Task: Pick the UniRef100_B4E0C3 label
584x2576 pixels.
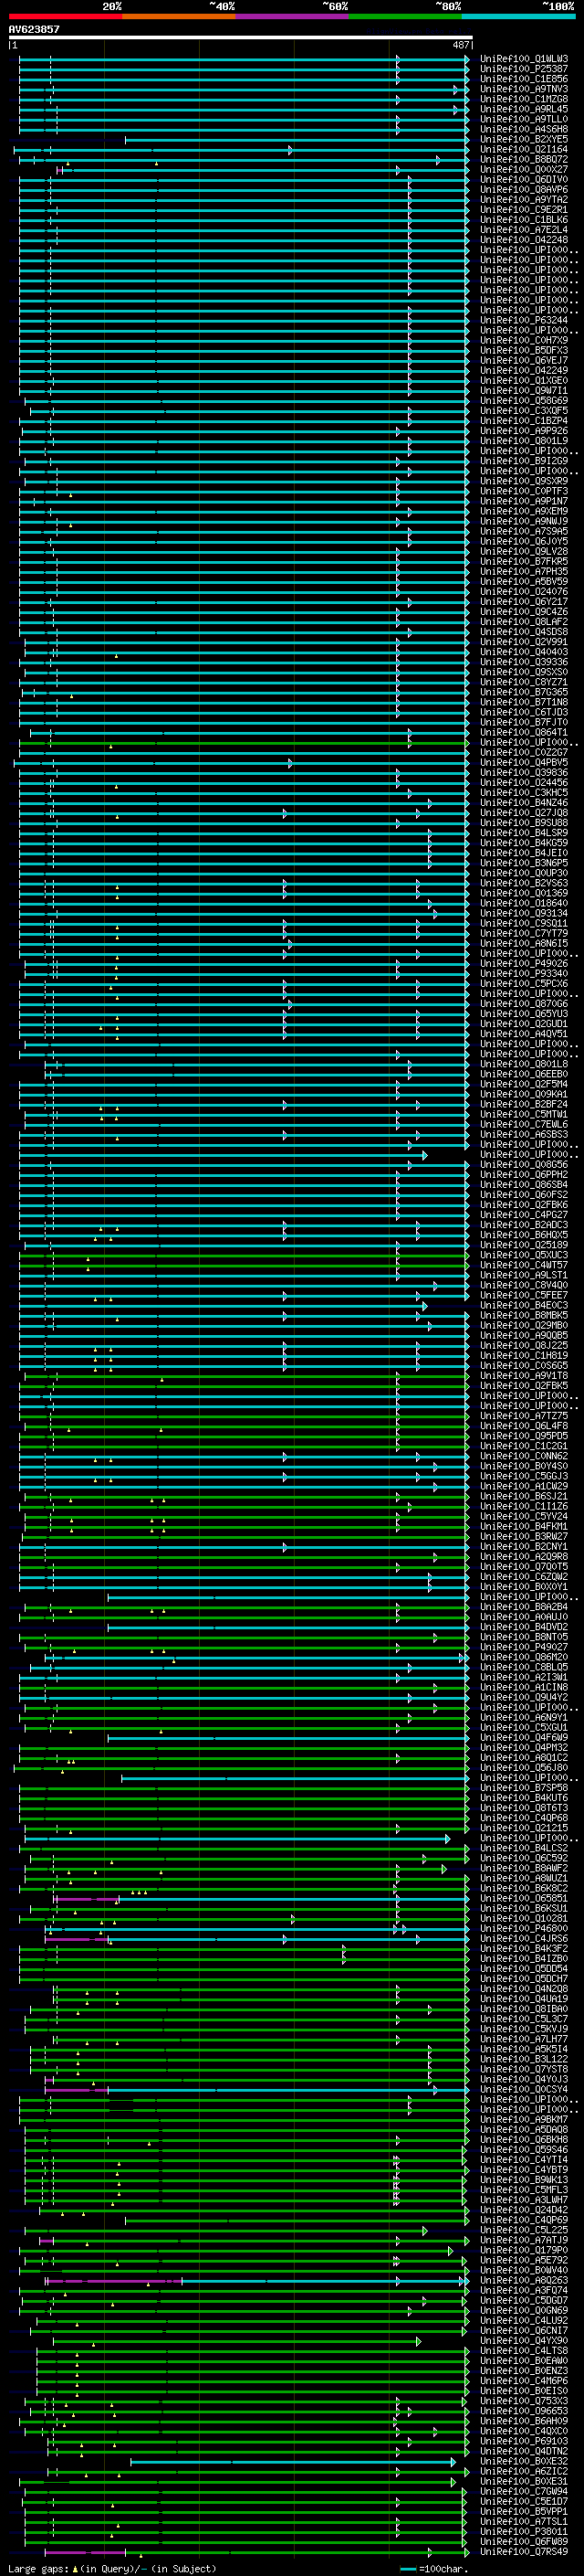Action: click(524, 1304)
